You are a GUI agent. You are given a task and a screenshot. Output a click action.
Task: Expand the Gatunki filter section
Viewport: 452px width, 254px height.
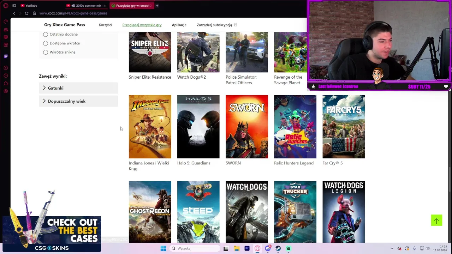point(78,88)
